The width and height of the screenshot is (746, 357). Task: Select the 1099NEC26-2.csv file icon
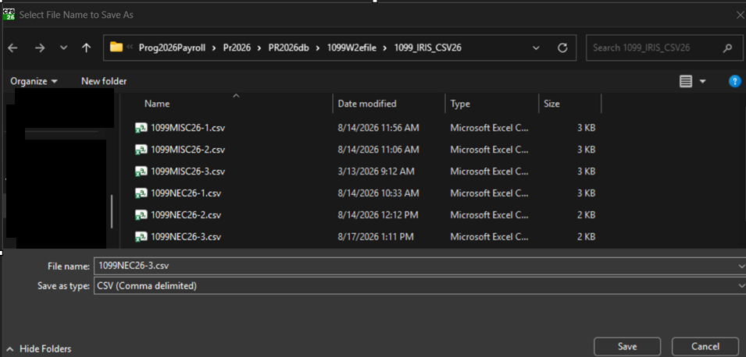(141, 215)
